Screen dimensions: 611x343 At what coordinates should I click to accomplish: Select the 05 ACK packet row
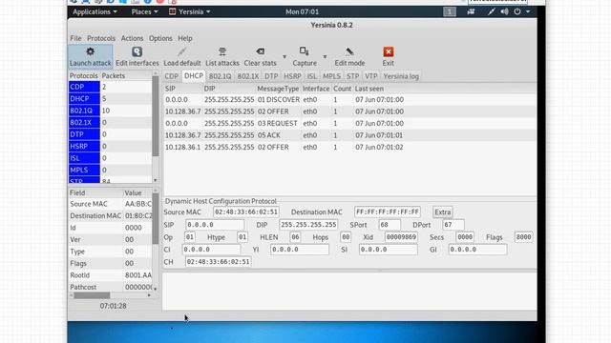[349, 135]
